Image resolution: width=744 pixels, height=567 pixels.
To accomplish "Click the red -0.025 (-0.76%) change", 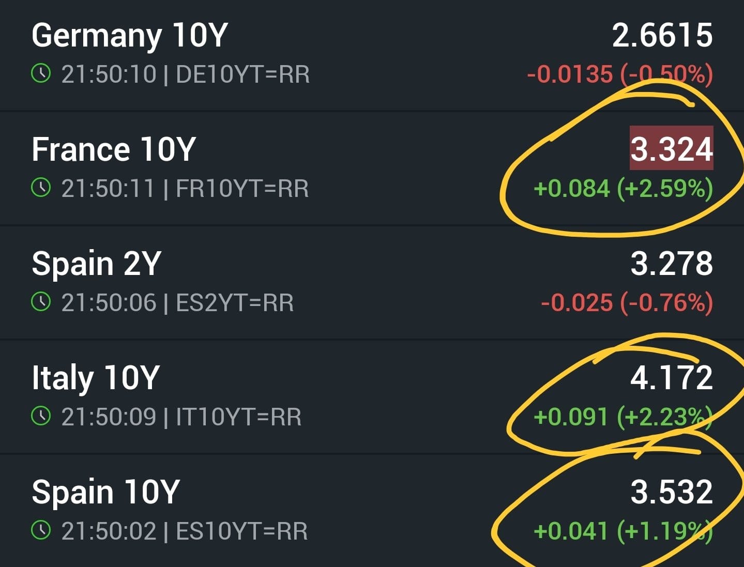I will pos(627,303).
